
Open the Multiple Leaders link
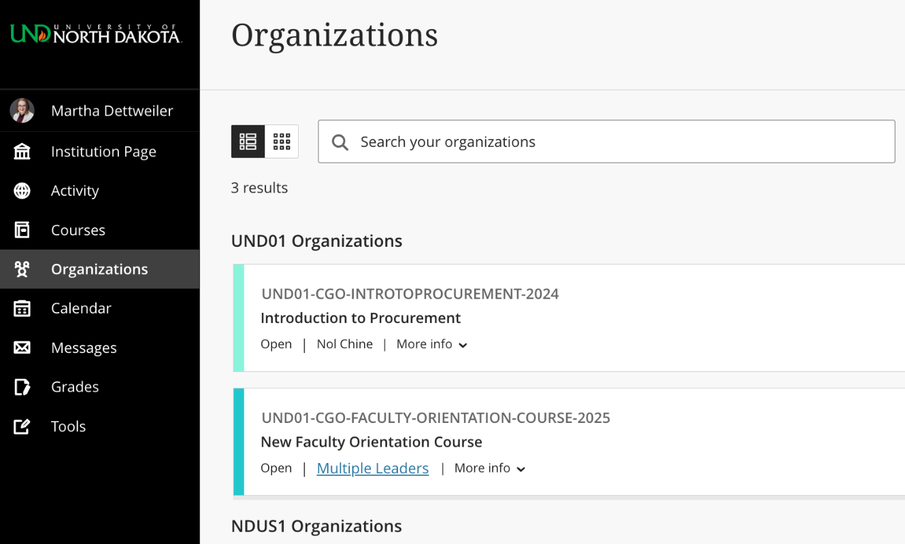[x=372, y=468]
